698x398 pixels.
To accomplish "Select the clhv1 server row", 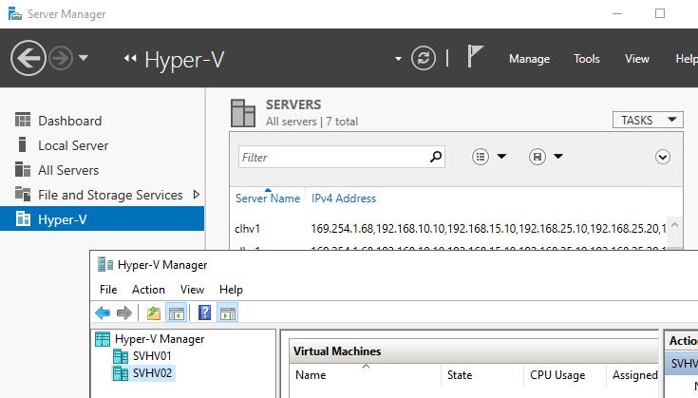I will [x=449, y=229].
